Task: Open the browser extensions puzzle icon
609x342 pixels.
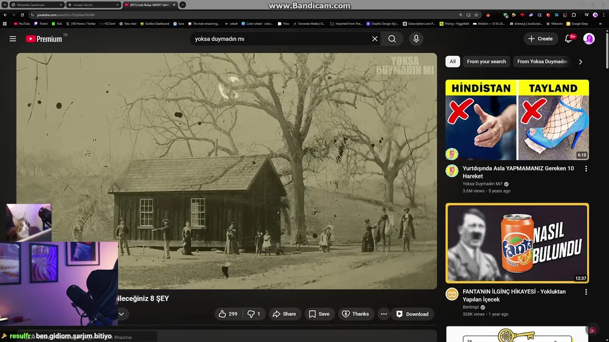Action: coord(573,15)
